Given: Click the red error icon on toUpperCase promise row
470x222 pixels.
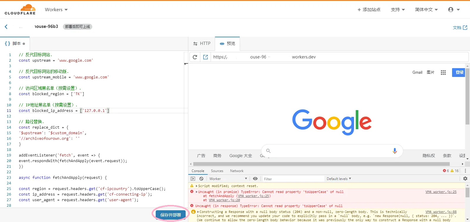Looking at the screenshot, I should click(x=192, y=192).
